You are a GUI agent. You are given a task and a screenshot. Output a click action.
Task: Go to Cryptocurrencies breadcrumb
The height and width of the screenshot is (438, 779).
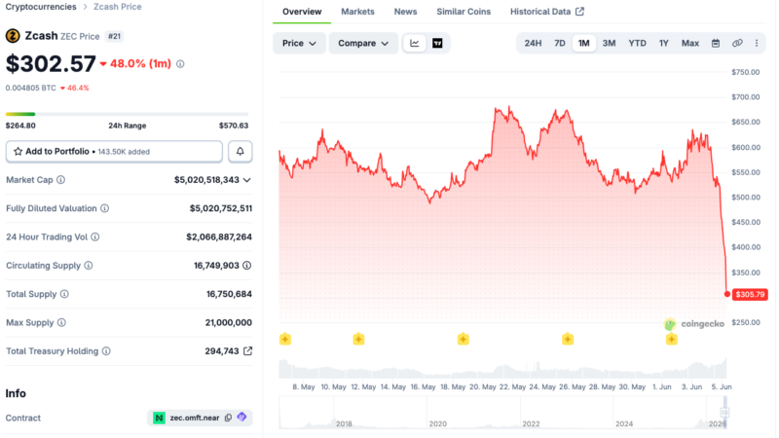tap(41, 7)
